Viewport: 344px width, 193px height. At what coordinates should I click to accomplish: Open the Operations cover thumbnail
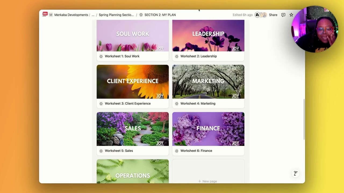[x=133, y=171]
